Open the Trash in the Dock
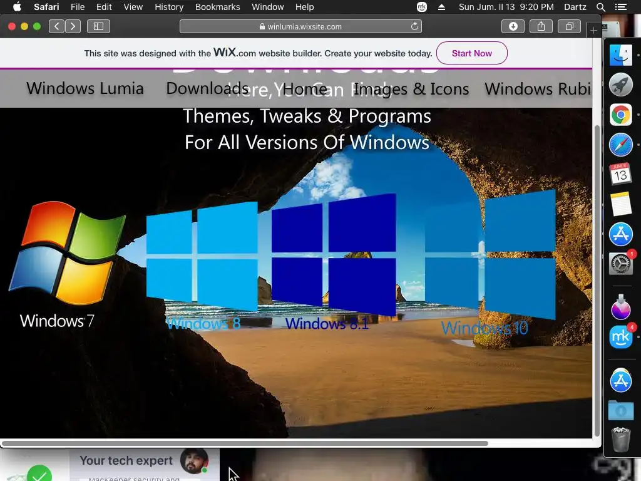 620,439
